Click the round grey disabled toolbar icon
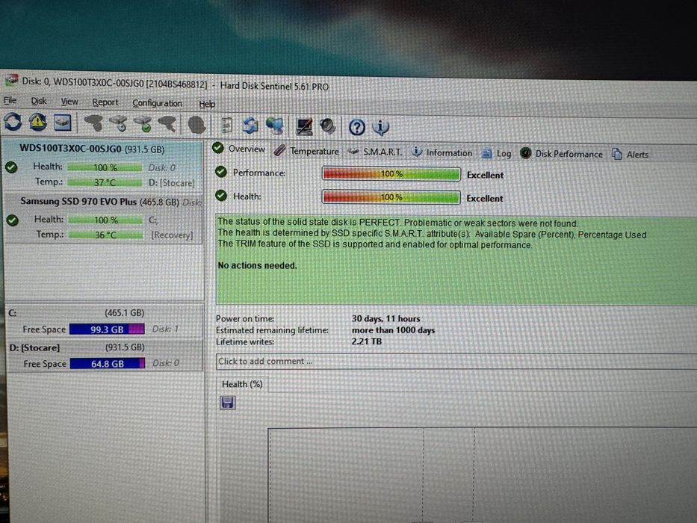 tap(196, 126)
